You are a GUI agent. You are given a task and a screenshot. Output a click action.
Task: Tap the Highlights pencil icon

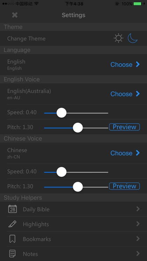tap(13, 224)
